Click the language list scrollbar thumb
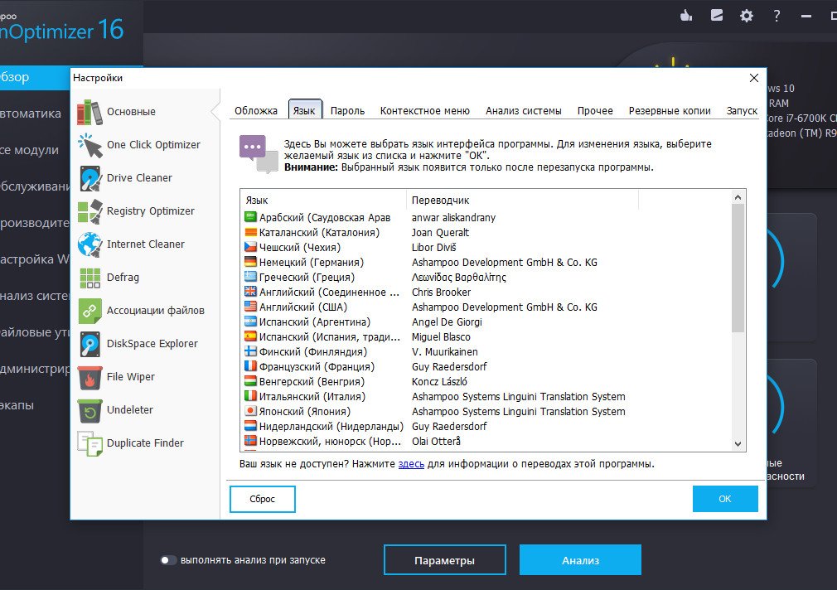 coord(738,268)
